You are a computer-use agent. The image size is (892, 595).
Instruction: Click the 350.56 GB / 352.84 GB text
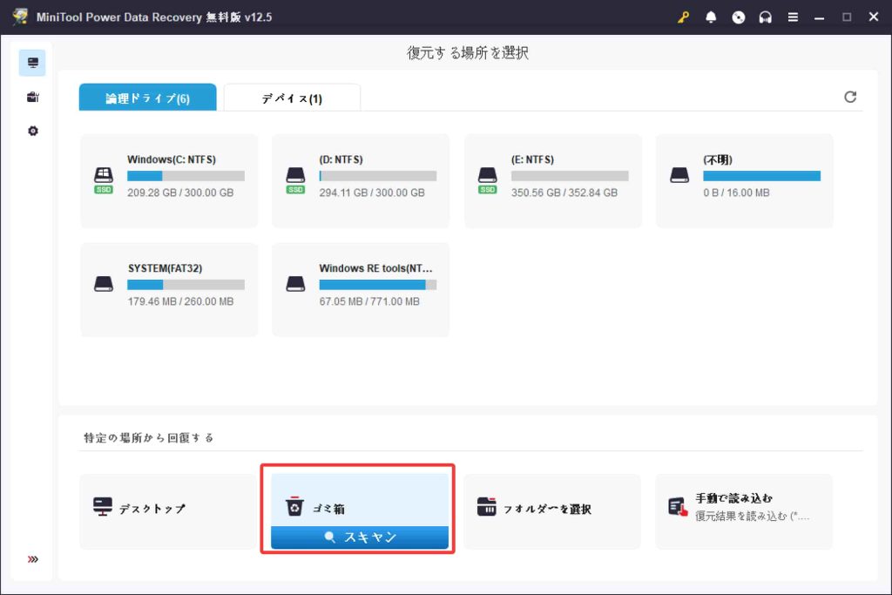tap(564, 193)
